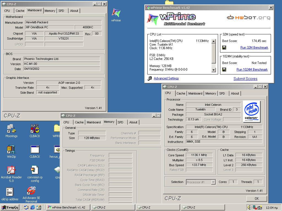Select the convision ip config icon
Image resolution: width=282 pixels, height=211 pixels.
35,174
